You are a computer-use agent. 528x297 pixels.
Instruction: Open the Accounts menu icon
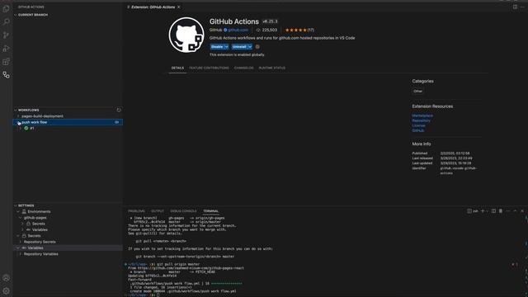point(6,278)
